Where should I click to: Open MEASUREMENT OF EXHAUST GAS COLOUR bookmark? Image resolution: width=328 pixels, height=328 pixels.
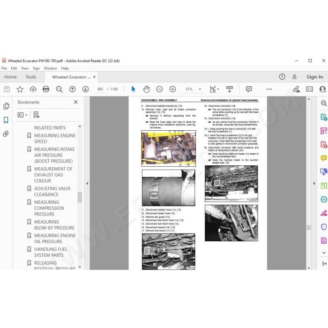53,175
